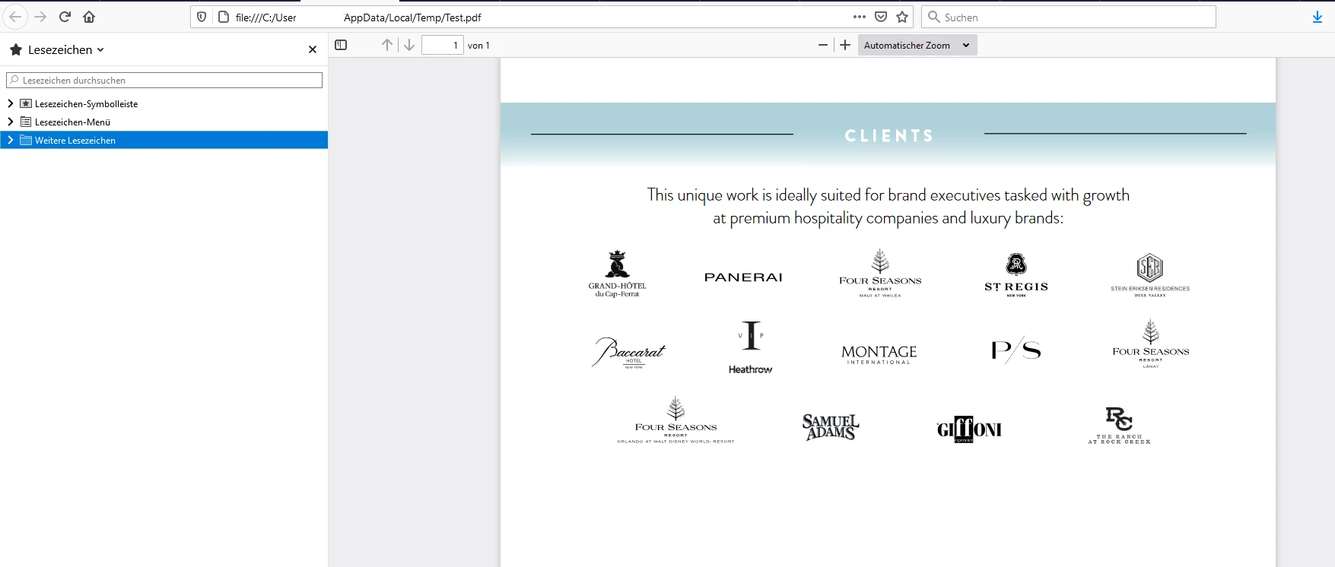Click Four Seasons Maui at Wailea logo

(x=880, y=273)
